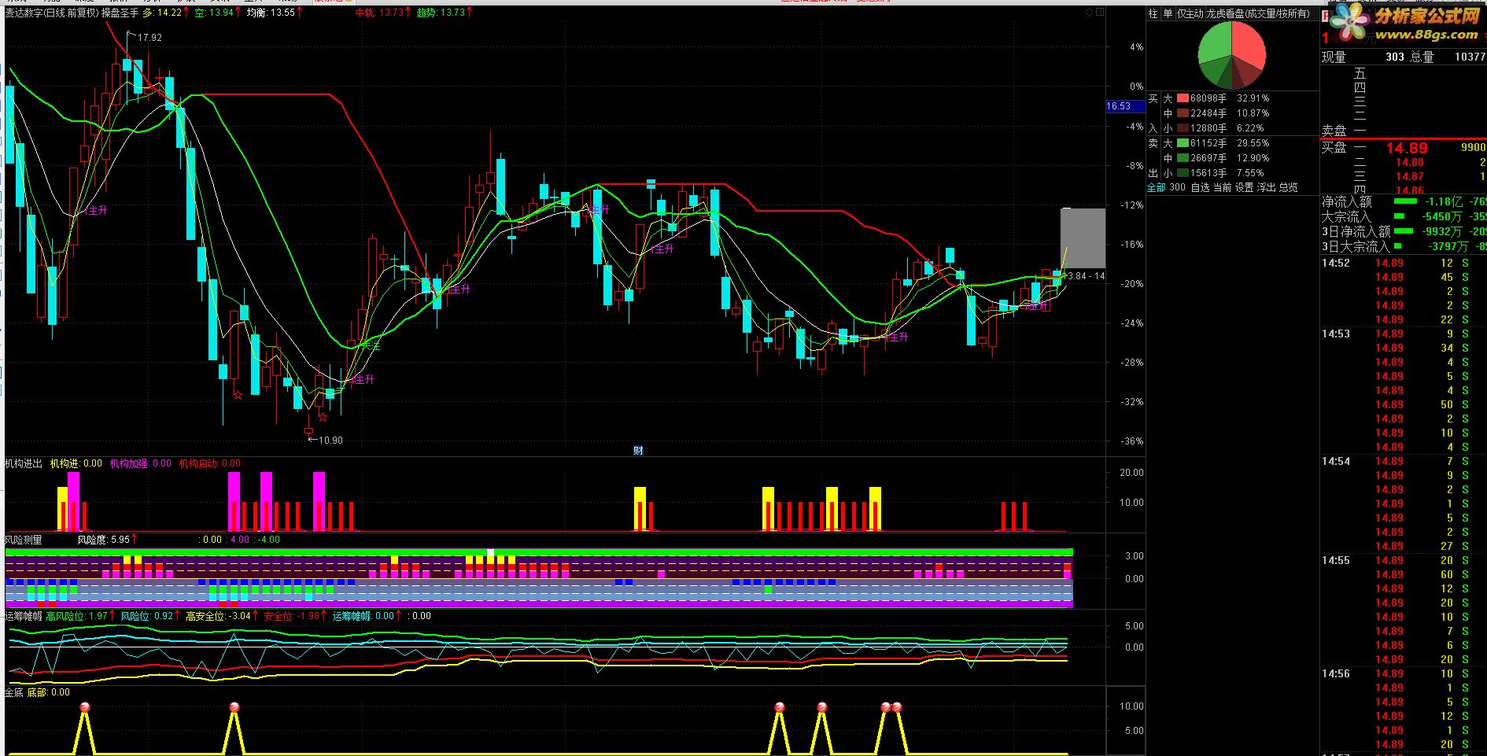
Task: Click the 买盘 二 price 14.88
Action: point(1409,162)
